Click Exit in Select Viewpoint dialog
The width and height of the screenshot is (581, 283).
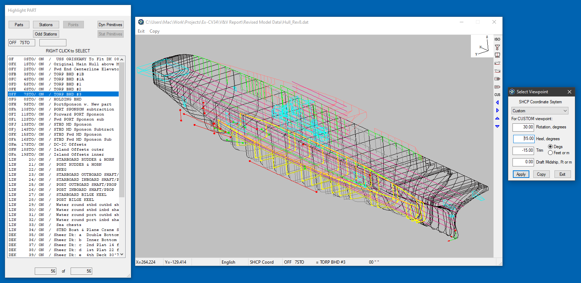tap(562, 174)
